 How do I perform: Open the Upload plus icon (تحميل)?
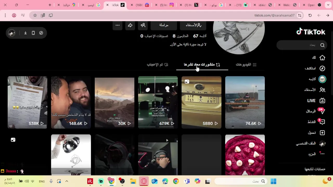pos(322,133)
